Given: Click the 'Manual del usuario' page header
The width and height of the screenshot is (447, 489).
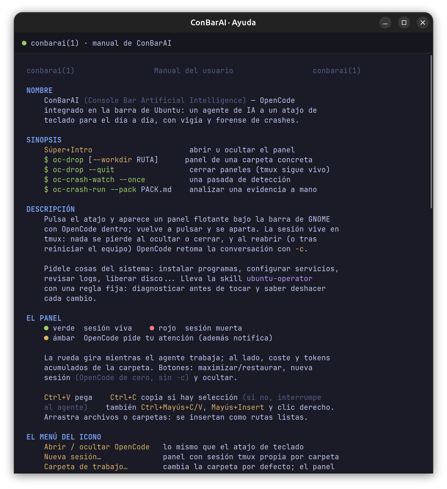Looking at the screenshot, I should [193, 71].
